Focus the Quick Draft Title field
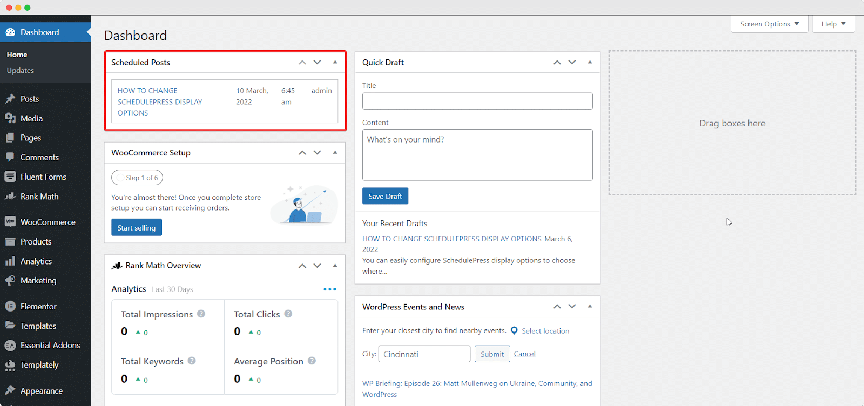 pyautogui.click(x=477, y=101)
